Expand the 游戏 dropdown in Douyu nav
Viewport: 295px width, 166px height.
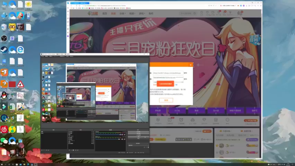tap(142, 14)
